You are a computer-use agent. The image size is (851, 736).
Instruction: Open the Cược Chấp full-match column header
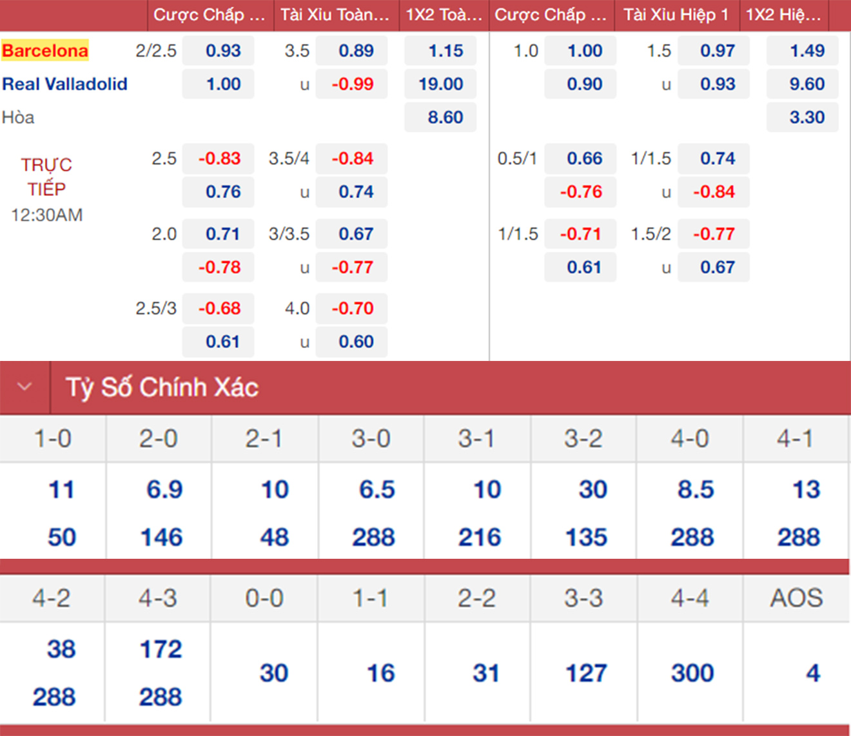(210, 15)
